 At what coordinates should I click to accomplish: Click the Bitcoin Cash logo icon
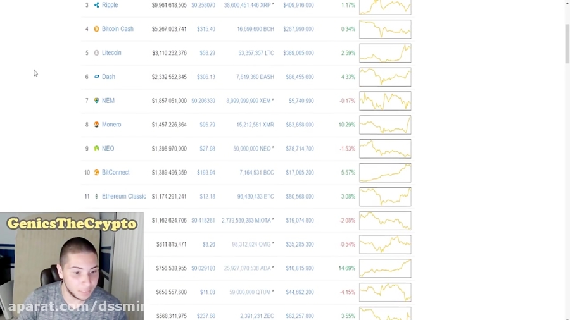[96, 29]
